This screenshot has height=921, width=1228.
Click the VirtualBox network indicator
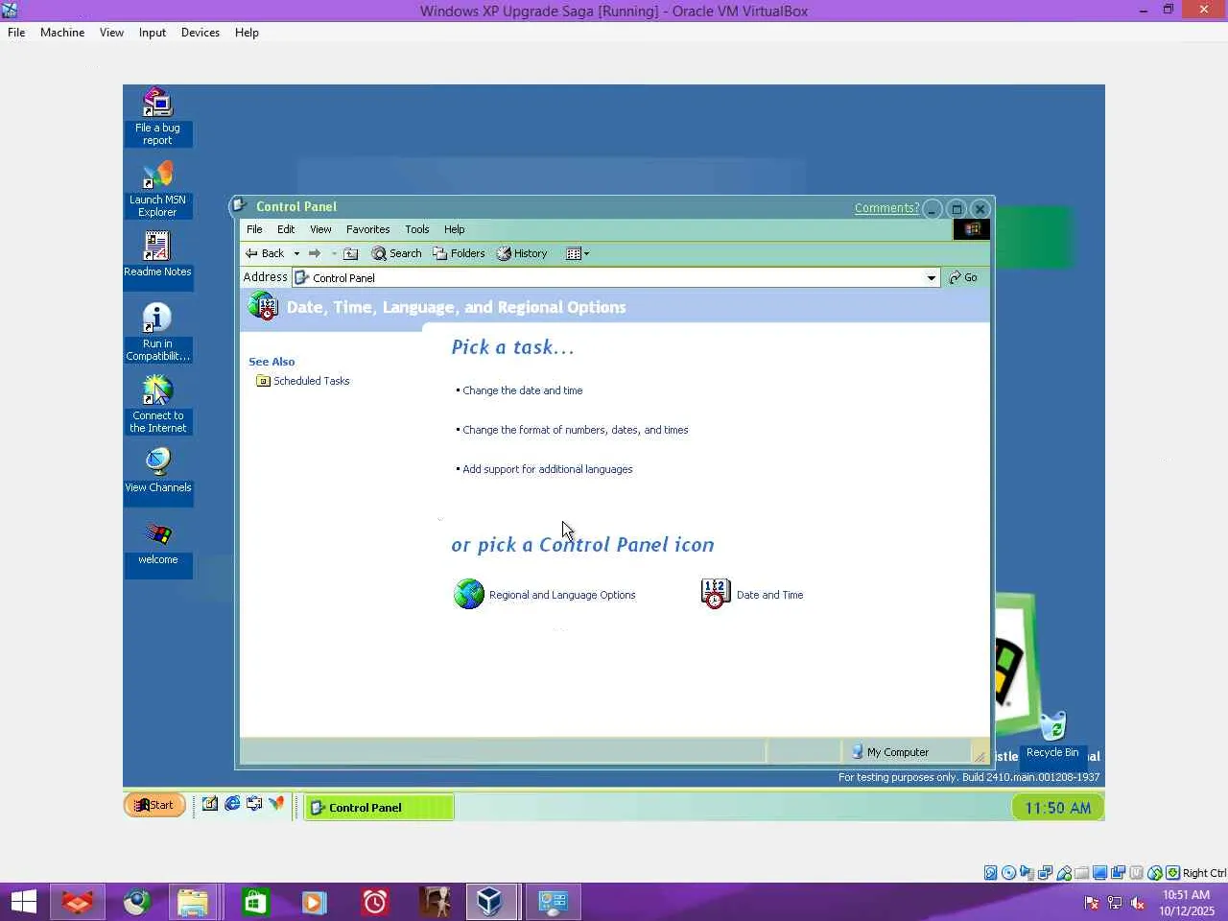point(1046,873)
